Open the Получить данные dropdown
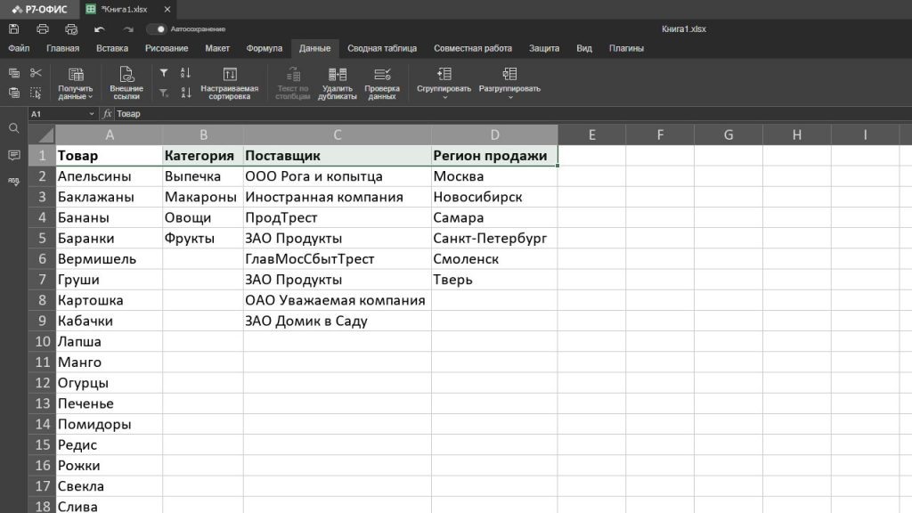This screenshot has width=912, height=513. tap(76, 83)
